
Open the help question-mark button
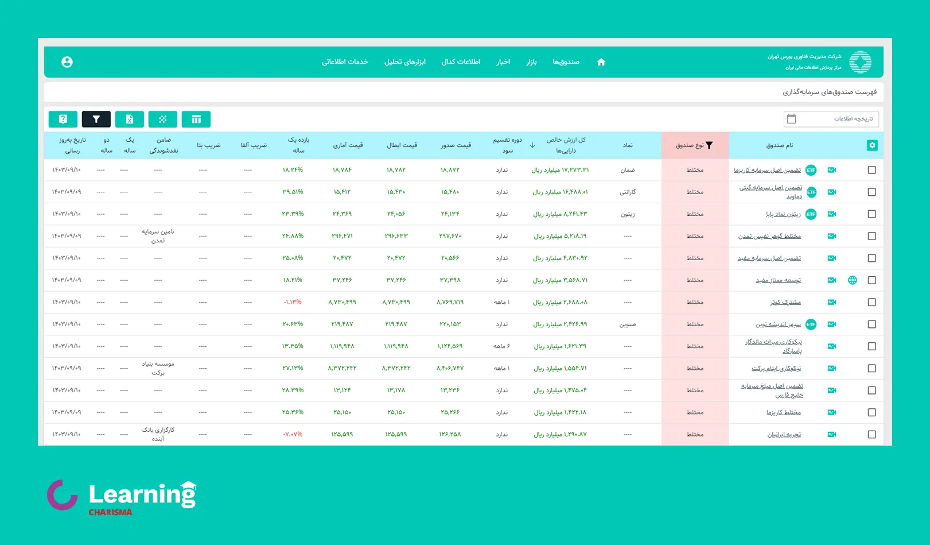coord(63,119)
